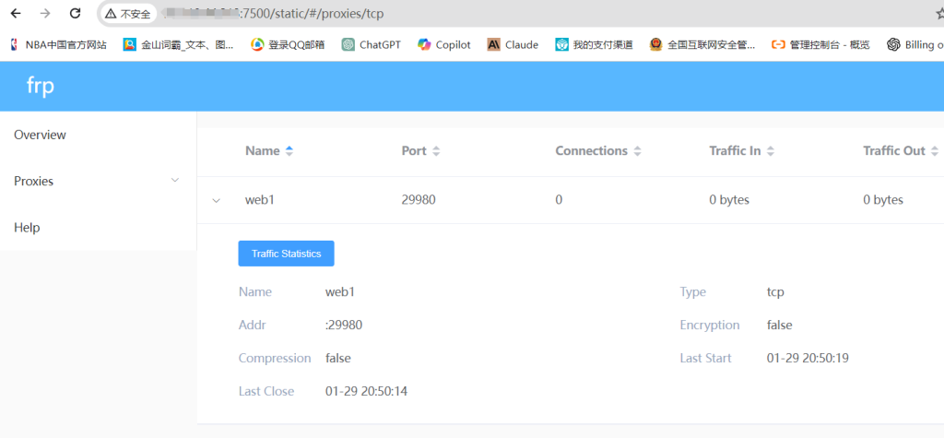Open the Claude bookmark
Viewport: 944px width, 438px height.
pos(513,44)
